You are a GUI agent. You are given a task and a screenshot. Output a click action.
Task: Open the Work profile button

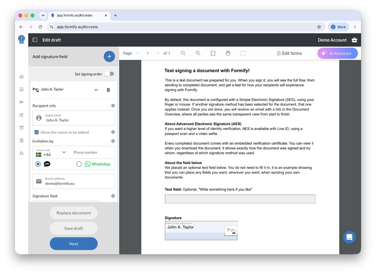point(338,27)
